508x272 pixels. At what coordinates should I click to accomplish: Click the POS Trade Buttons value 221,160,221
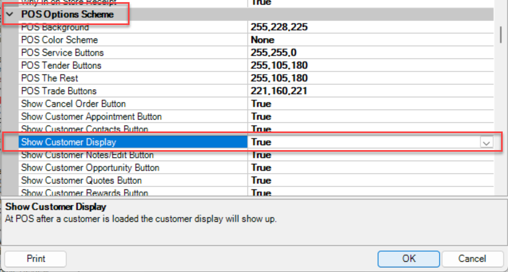279,91
